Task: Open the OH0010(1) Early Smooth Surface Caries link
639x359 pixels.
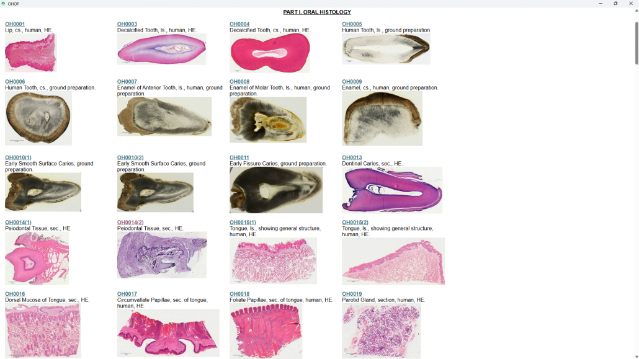Action: (x=18, y=157)
